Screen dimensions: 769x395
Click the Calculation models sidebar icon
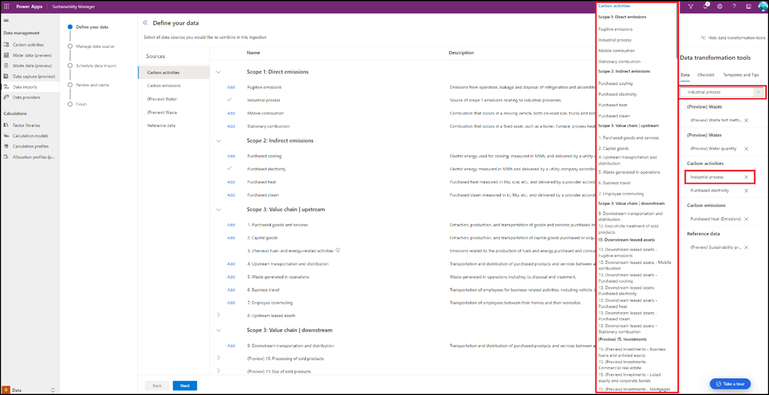click(6, 136)
